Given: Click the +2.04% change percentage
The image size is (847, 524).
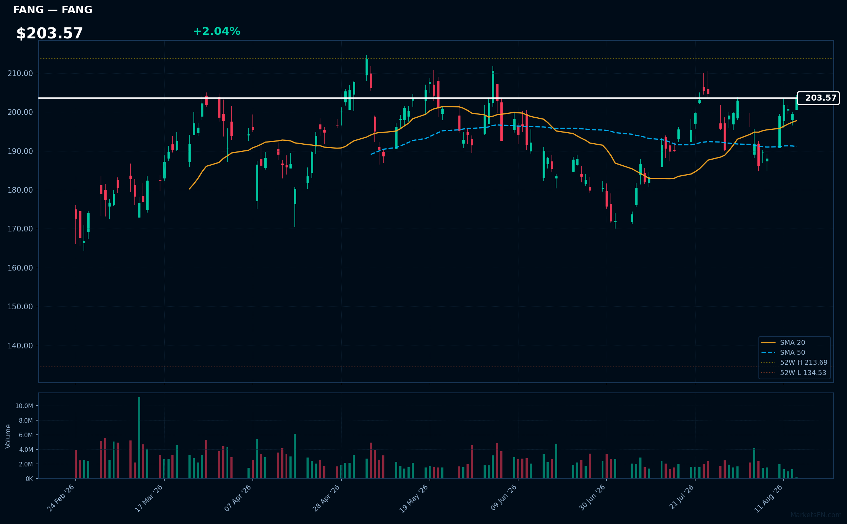Looking at the screenshot, I should click(217, 31).
